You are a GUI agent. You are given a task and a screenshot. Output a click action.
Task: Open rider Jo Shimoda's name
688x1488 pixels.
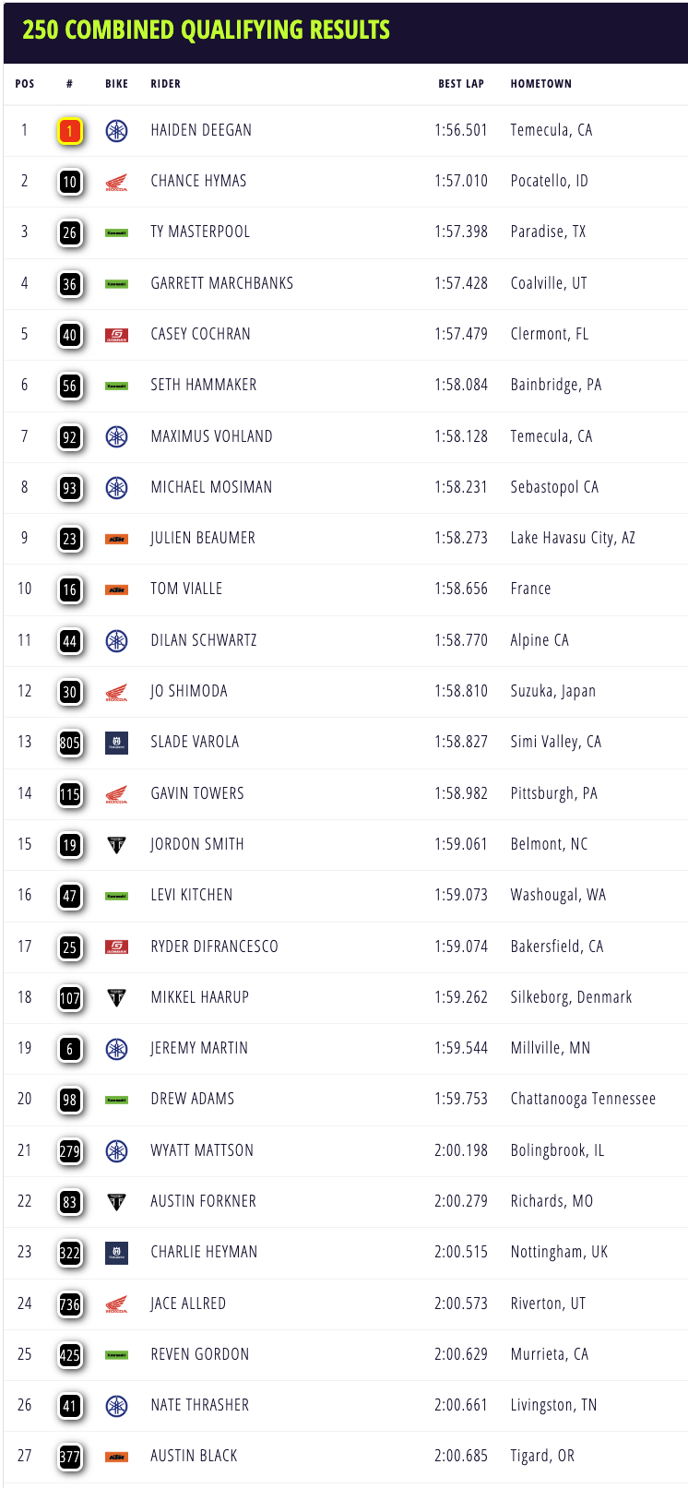coord(189,691)
